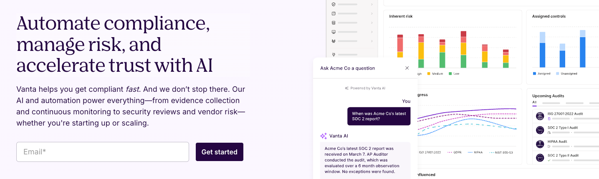
Task: Click the Medium yellow legend swatch
Action: (428, 74)
